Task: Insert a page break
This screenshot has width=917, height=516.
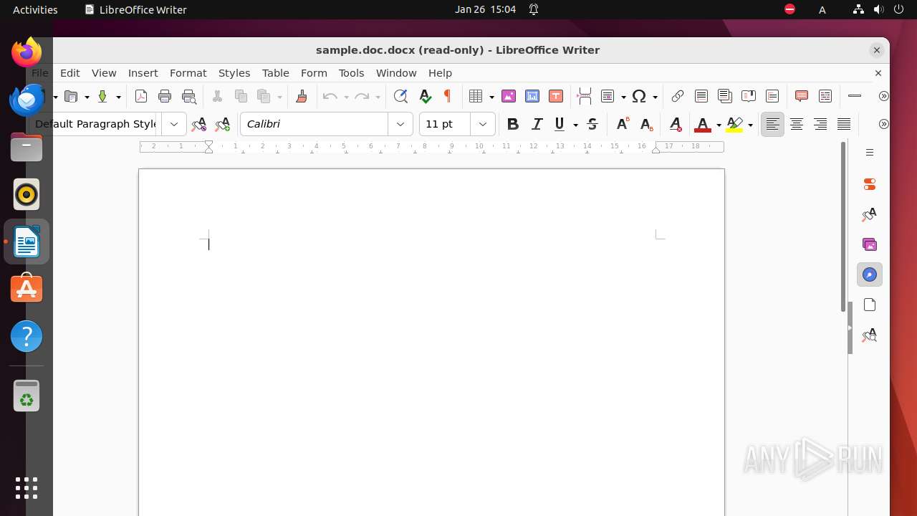Action: coord(585,96)
